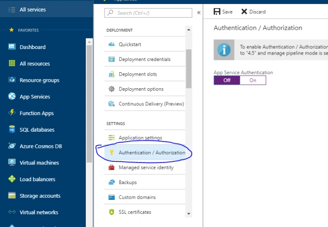Screen dimensions: 328x227
Task: Click the All resources grid icon
Action: pyautogui.click(x=12, y=63)
